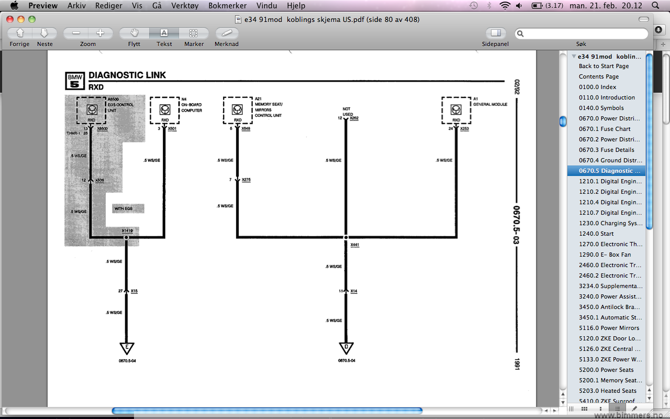Toggle the Sidepanel button
The height and width of the screenshot is (419, 670).
click(495, 33)
